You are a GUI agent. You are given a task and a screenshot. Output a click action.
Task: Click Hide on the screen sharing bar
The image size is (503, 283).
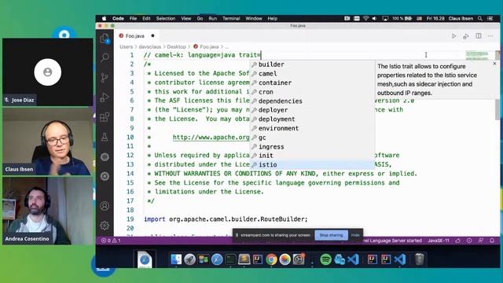click(355, 235)
